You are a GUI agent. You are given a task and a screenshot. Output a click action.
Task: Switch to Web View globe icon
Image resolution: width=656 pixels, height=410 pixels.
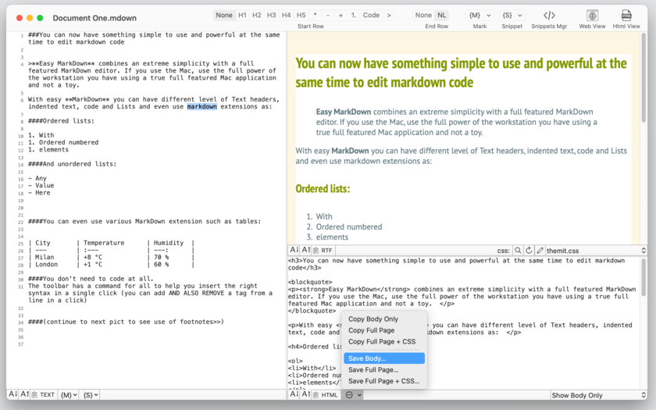coord(592,16)
